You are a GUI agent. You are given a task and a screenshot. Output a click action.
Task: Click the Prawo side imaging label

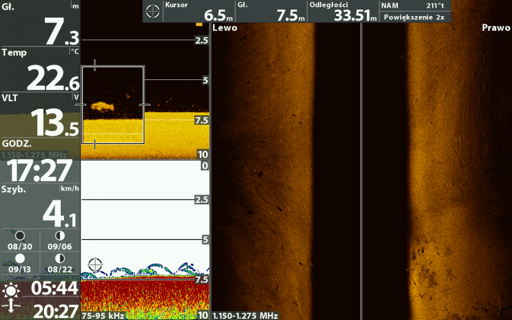(496, 28)
